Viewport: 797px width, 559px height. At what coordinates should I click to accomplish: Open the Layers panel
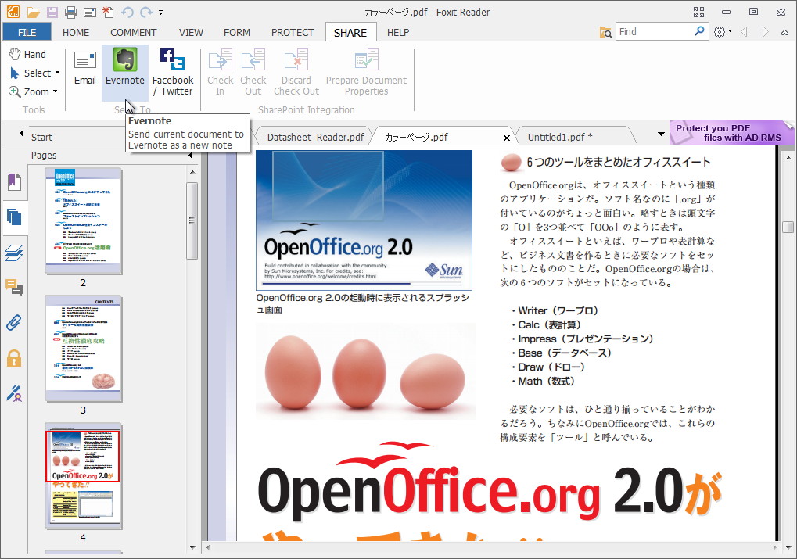[15, 252]
